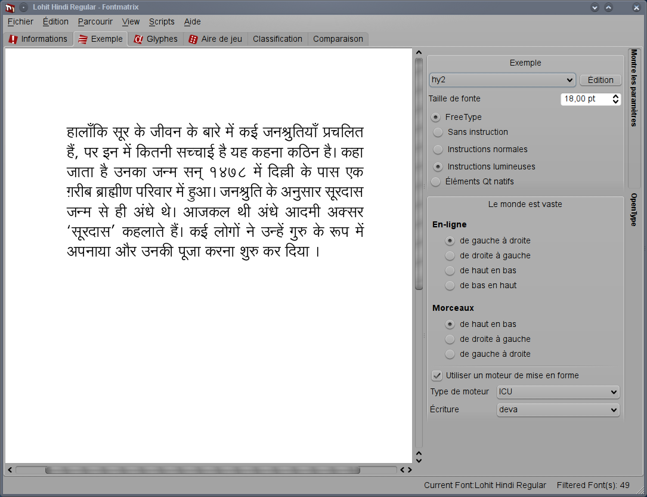Select En-ligne de haut en bas
The width and height of the screenshot is (647, 497).
point(481,270)
